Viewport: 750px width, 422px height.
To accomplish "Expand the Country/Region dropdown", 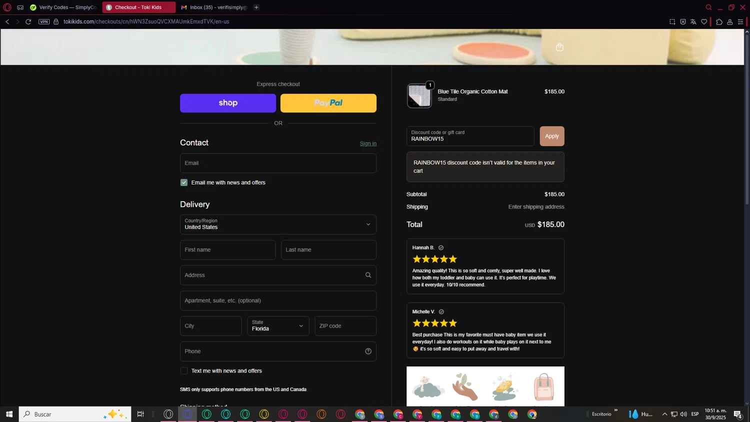I will pos(278,224).
